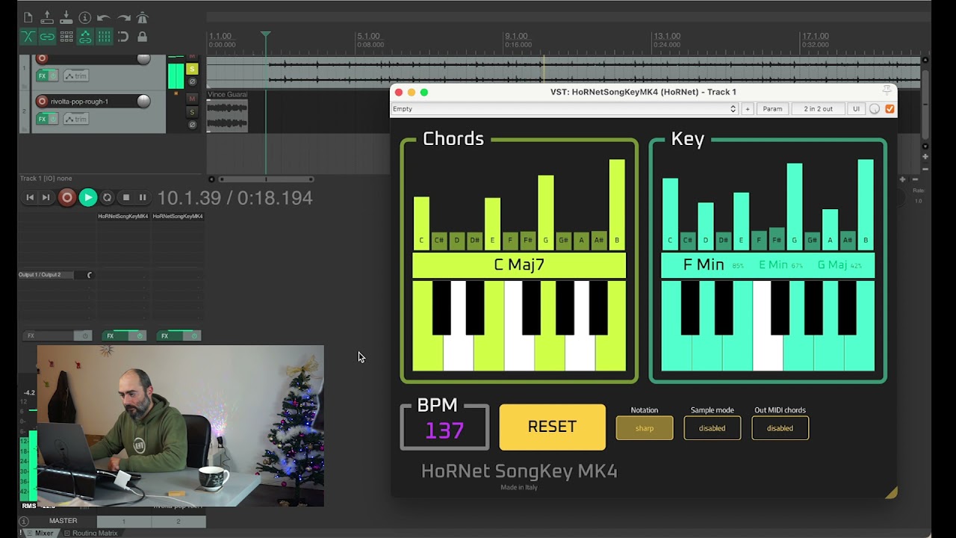The width and height of the screenshot is (956, 538).
Task: Pin the plugin window on top
Action: (x=887, y=90)
